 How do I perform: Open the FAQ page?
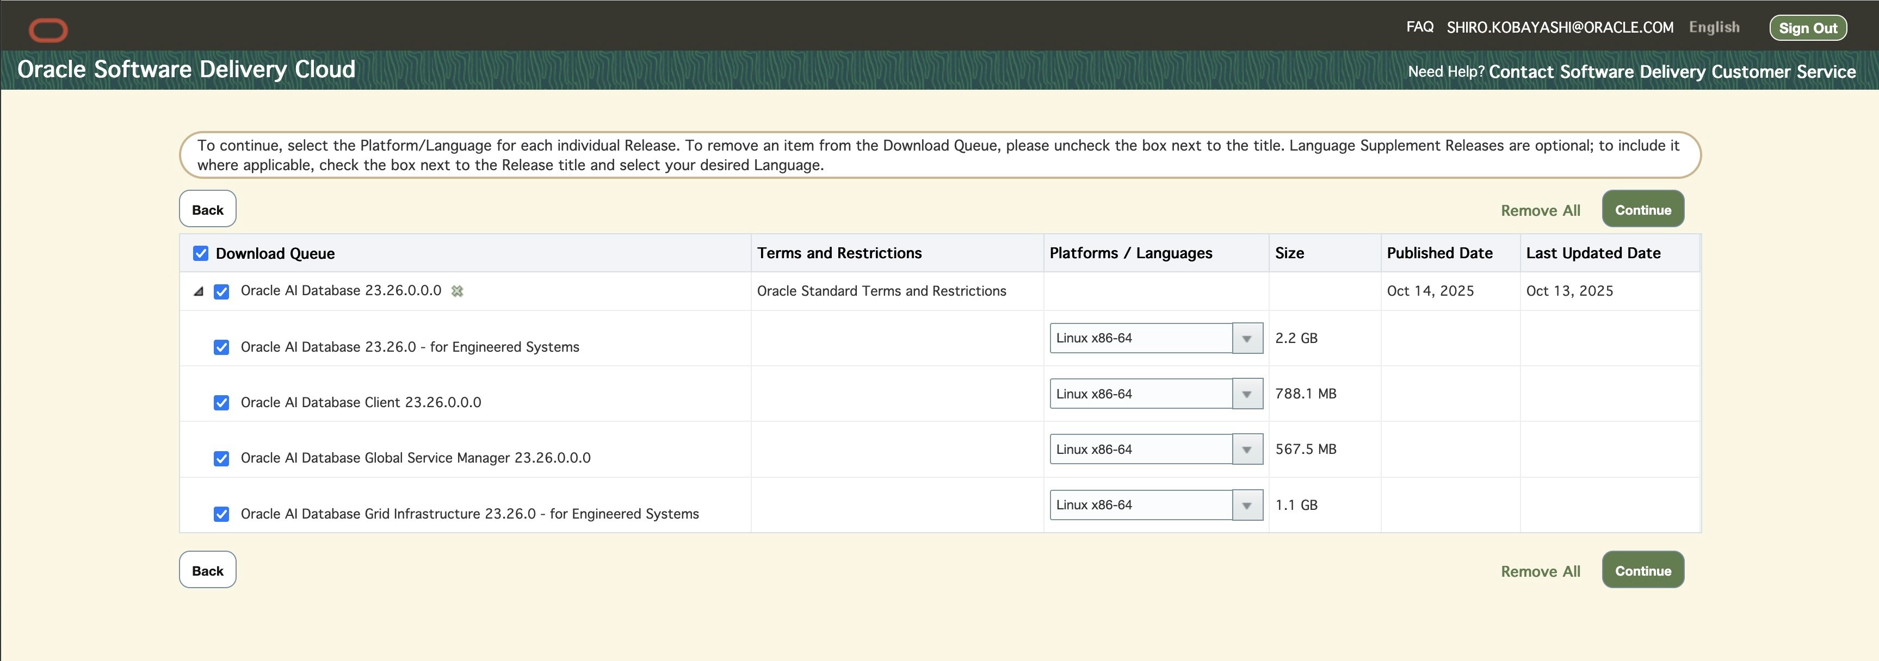(1419, 27)
